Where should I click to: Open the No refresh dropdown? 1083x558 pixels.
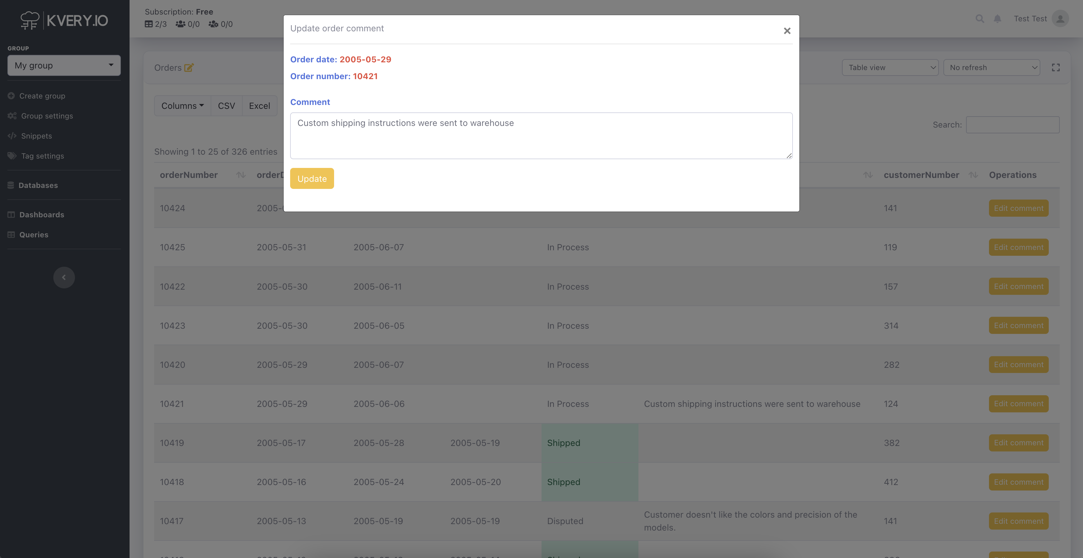pyautogui.click(x=991, y=67)
